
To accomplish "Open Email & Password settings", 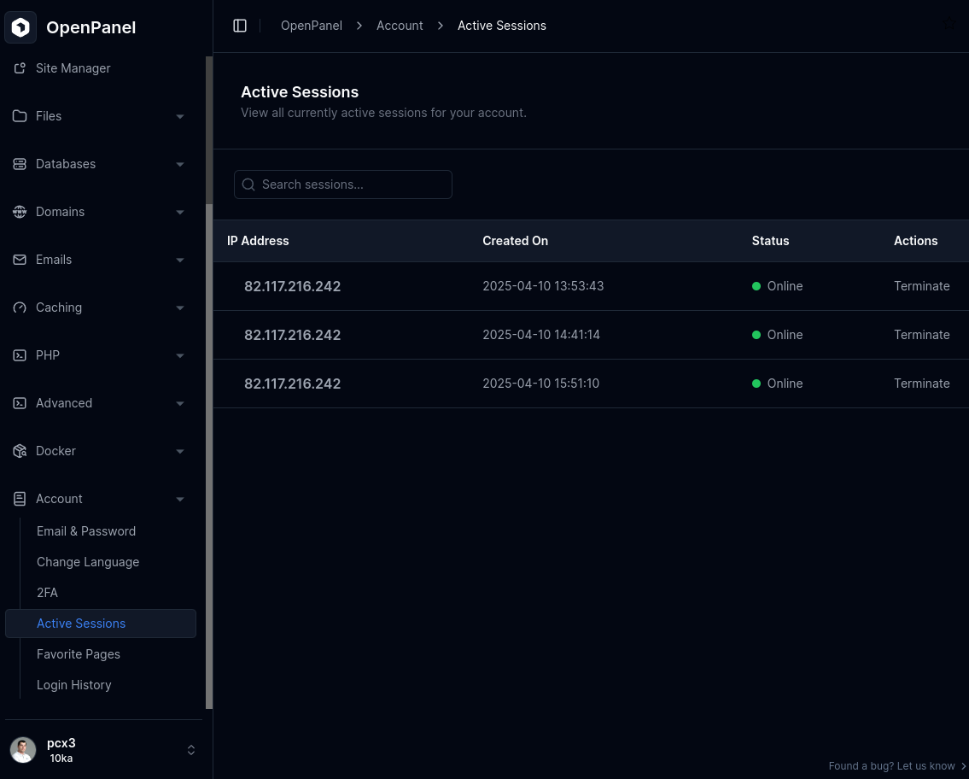I will [86, 531].
